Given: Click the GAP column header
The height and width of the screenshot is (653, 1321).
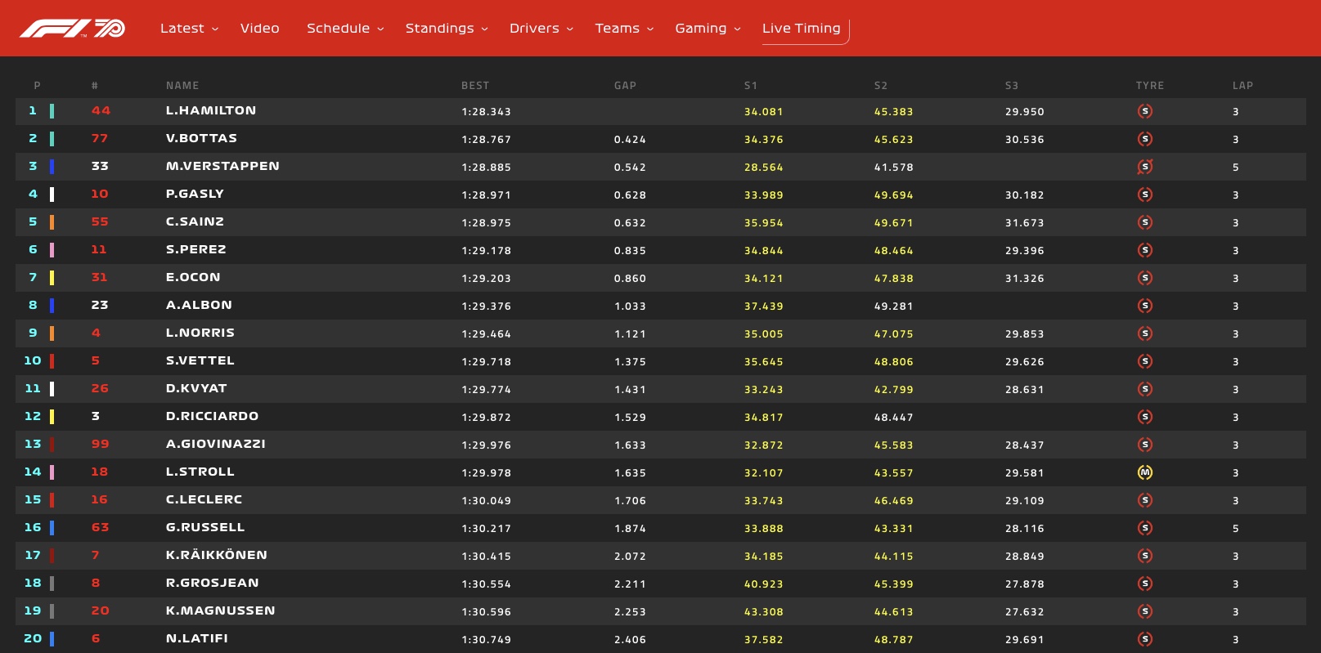Looking at the screenshot, I should click(625, 86).
